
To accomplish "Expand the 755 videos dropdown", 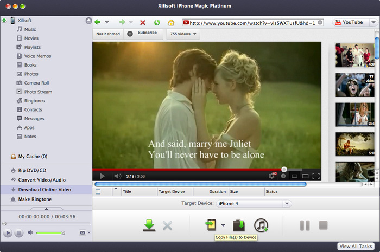I will click(x=183, y=34).
